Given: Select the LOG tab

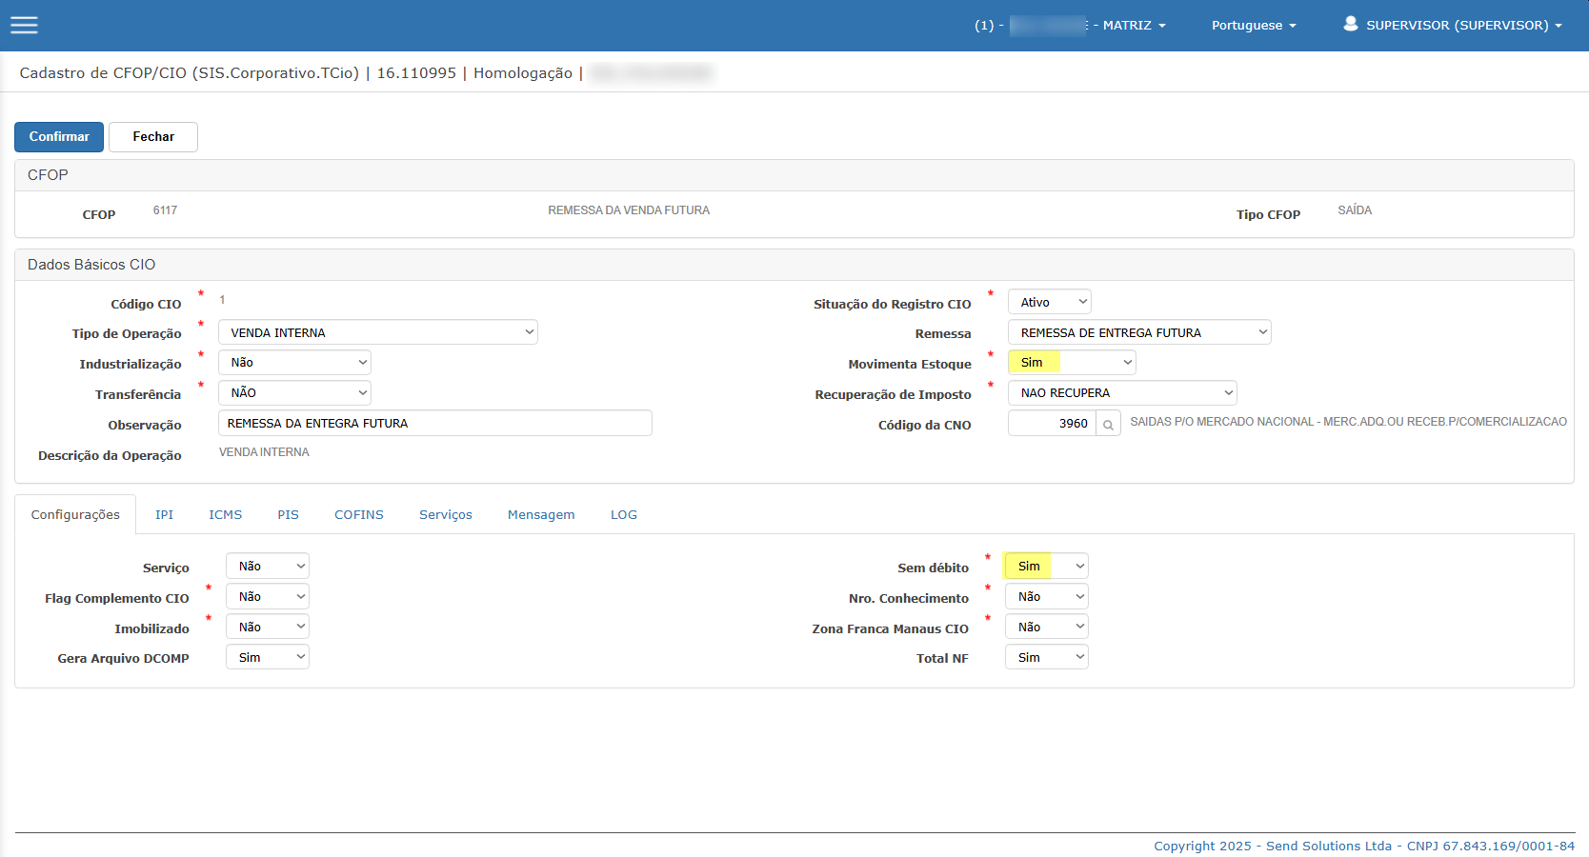Looking at the screenshot, I should [624, 514].
